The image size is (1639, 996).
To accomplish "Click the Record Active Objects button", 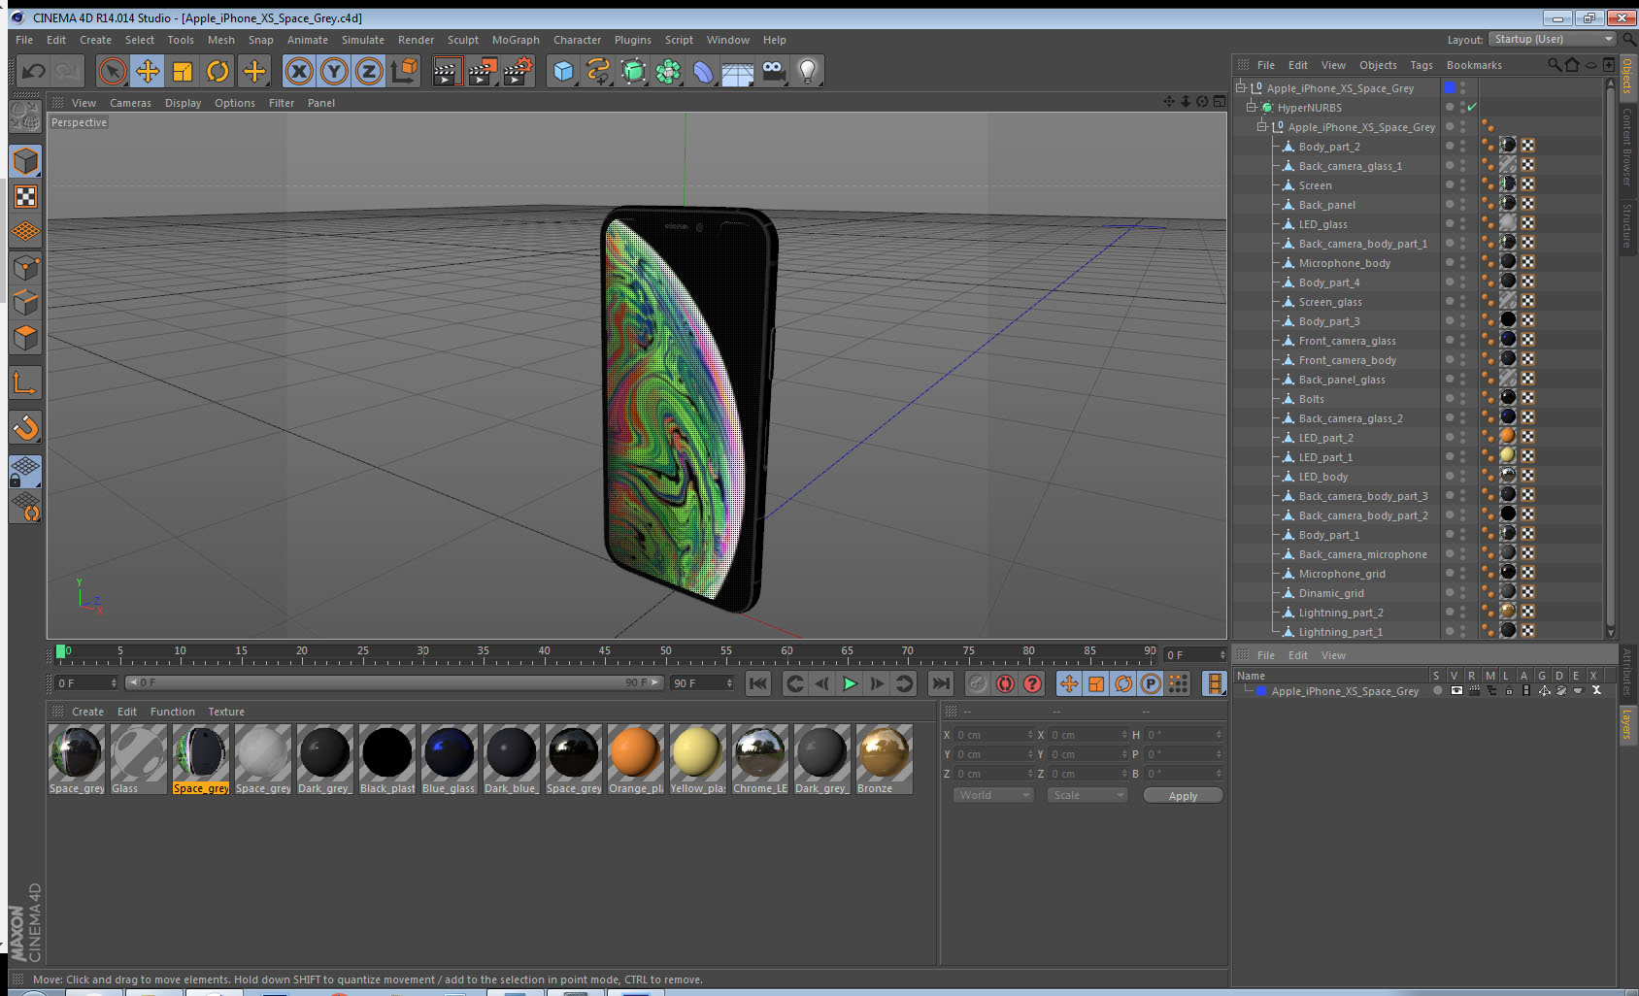I will click(x=978, y=683).
